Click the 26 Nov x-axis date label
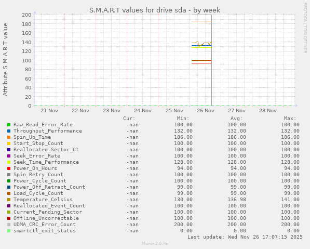The height and width of the screenshot is (249, 310). (206, 110)
